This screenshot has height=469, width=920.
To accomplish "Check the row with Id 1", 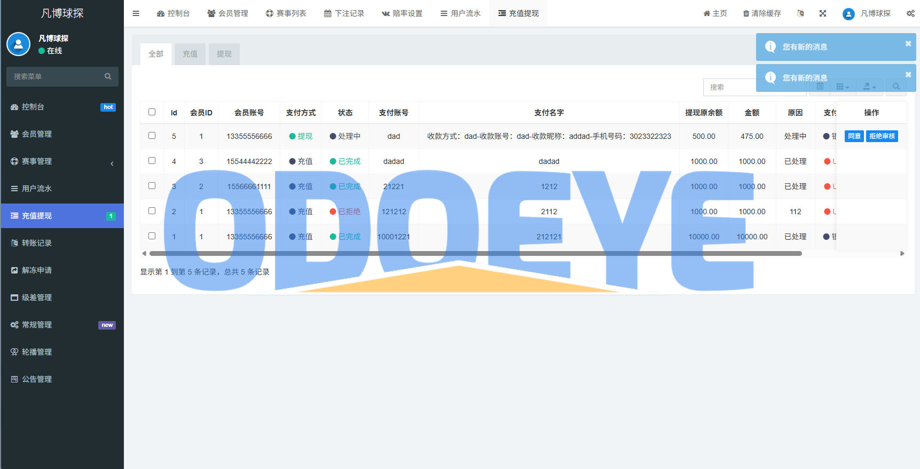I will coord(152,236).
